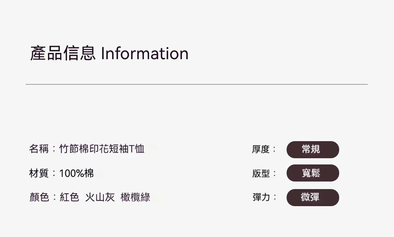
Task: Pick the 火山灰 color option
Action: (100, 197)
